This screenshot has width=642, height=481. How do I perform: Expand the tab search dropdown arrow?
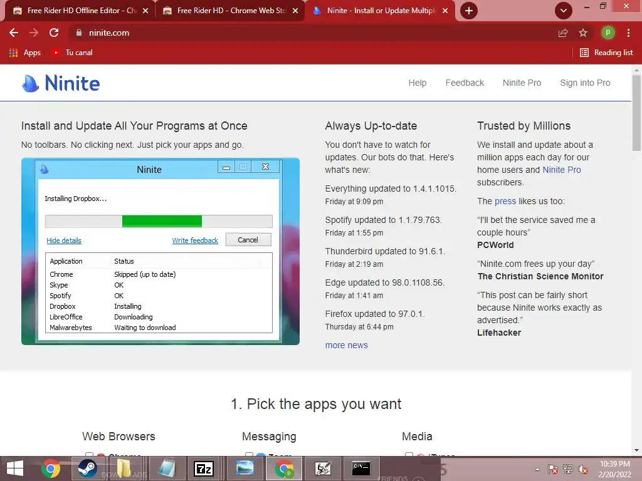564,11
